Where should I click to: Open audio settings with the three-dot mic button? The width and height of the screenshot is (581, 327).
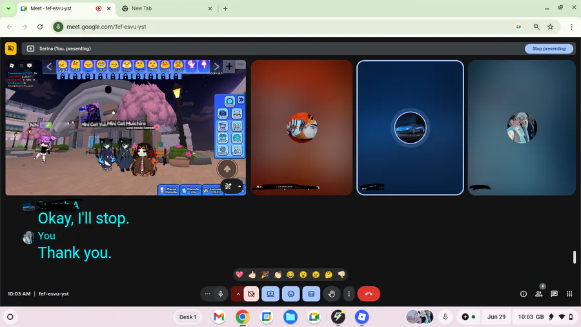coord(207,294)
